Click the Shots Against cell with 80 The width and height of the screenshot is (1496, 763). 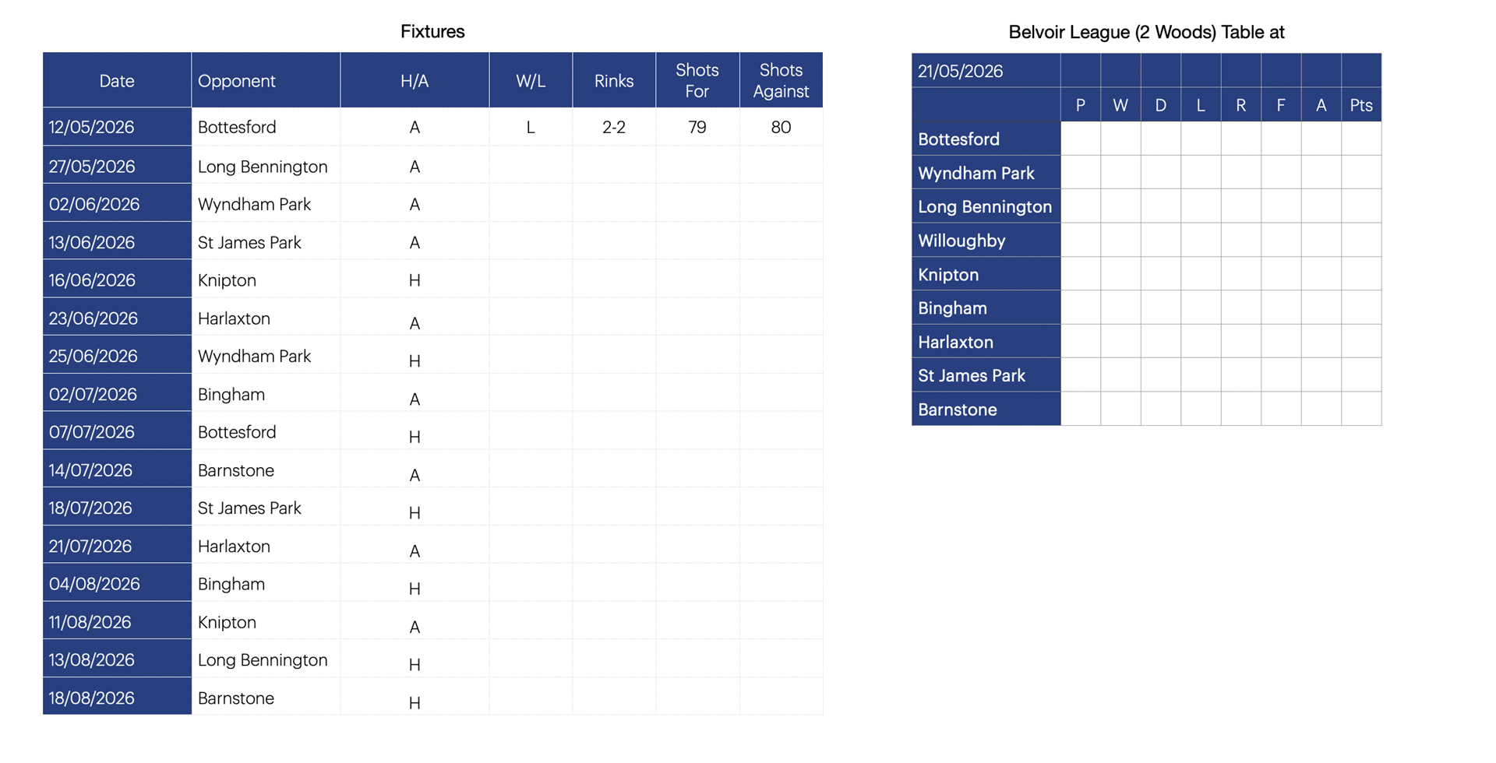(x=781, y=127)
